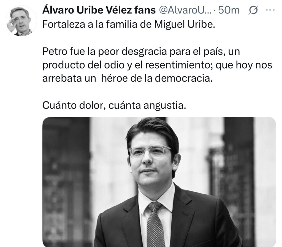Open the Álvaro Uribe Vélez fans profile name
Viewport: 282px width, 247px height.
99,10
